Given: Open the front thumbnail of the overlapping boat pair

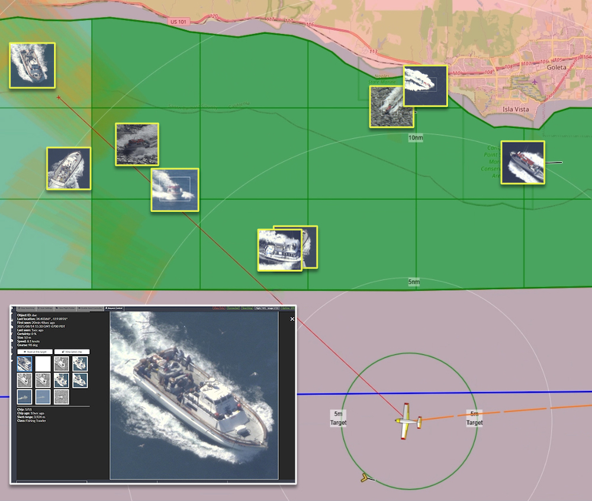Looking at the screenshot, I should click(x=280, y=250).
